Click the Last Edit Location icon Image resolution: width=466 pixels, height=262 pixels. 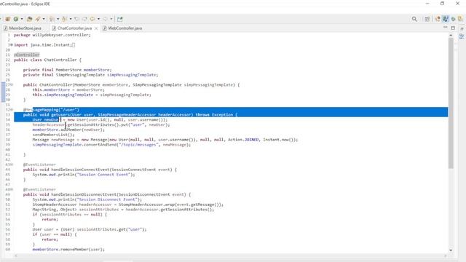[x=77, y=19]
